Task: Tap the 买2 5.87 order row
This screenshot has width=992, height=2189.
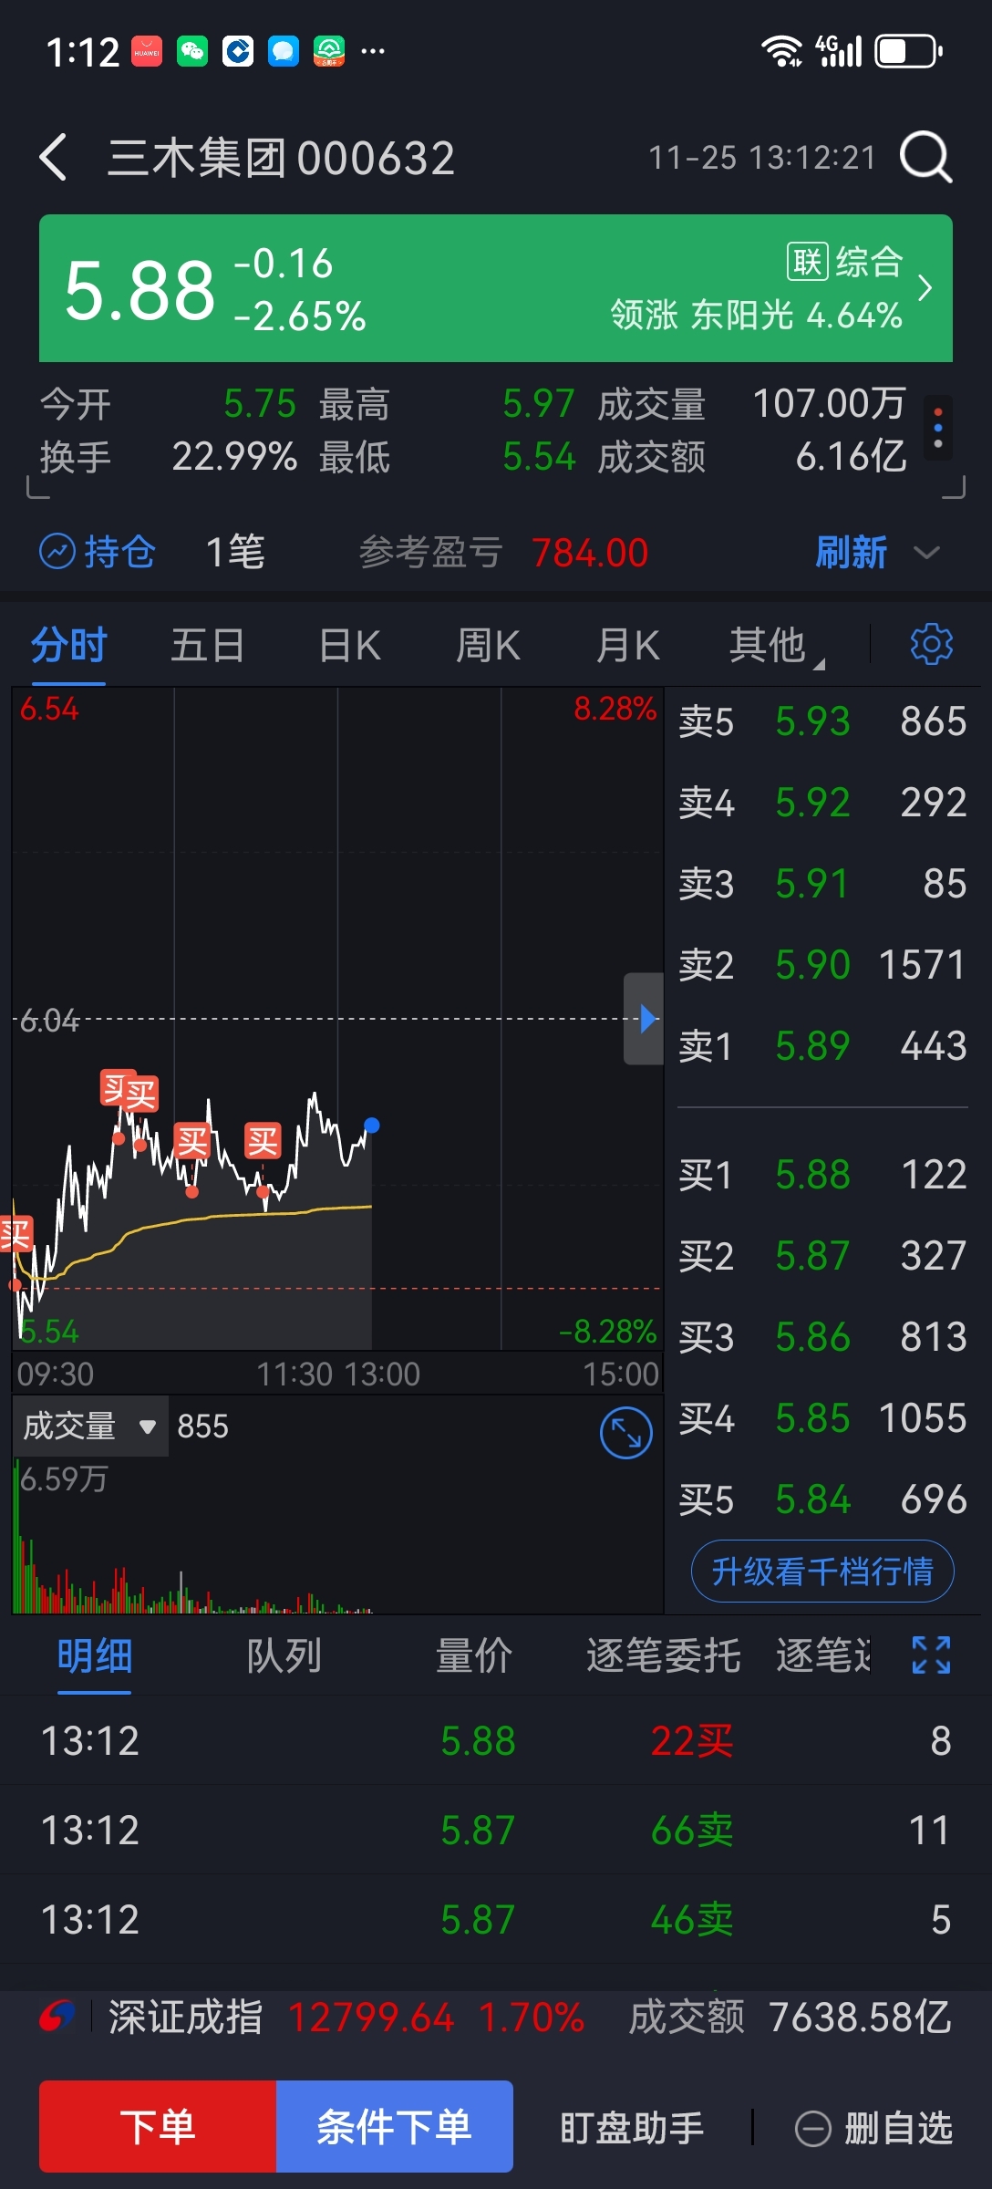Action: 822,1256
